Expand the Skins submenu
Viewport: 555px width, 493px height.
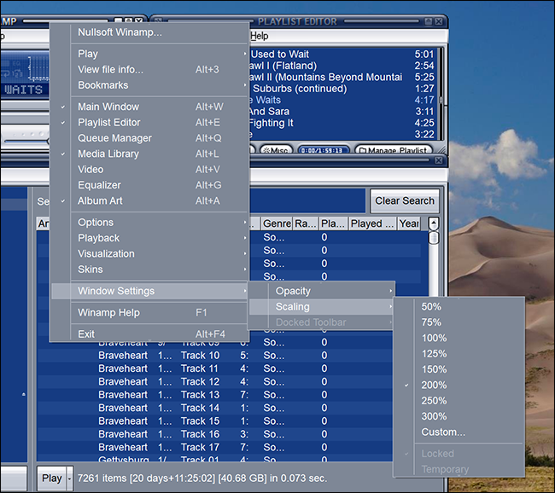(x=90, y=269)
